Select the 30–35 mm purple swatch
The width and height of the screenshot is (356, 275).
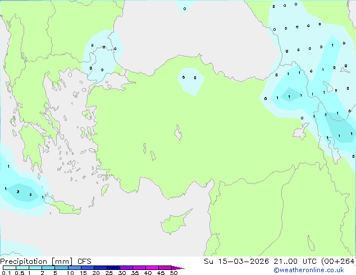tap(126, 268)
